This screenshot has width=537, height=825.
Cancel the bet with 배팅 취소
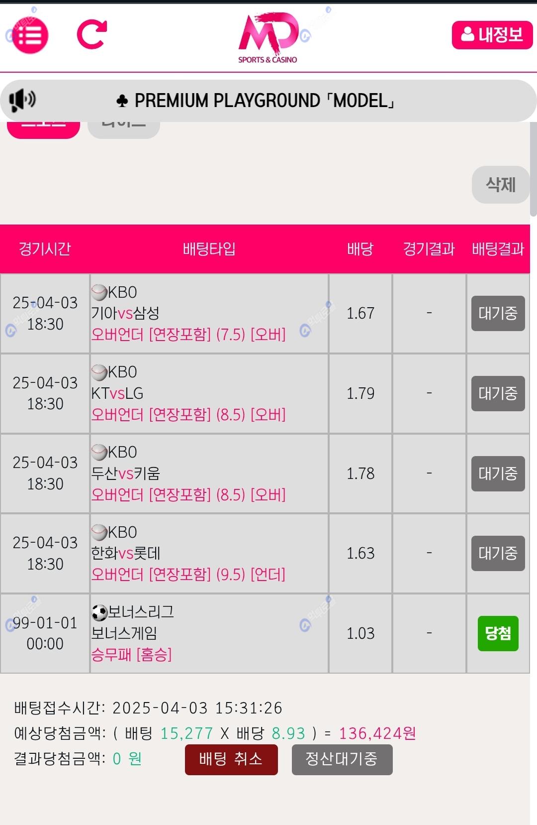coord(231,759)
